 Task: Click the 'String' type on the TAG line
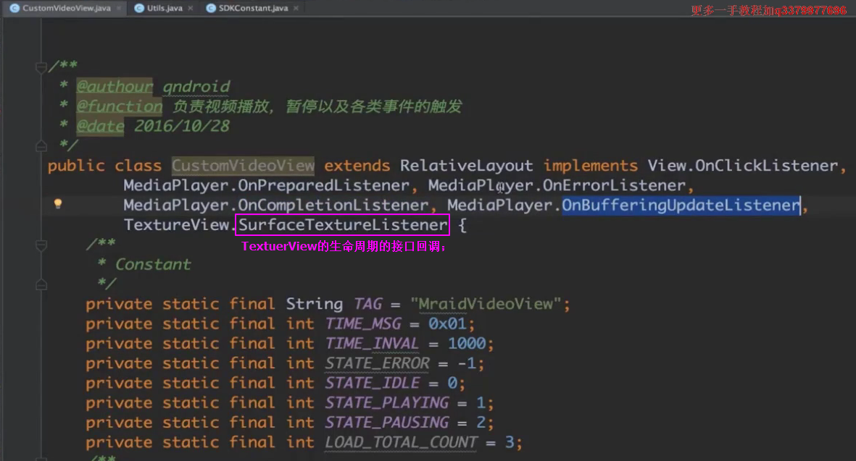[315, 304]
